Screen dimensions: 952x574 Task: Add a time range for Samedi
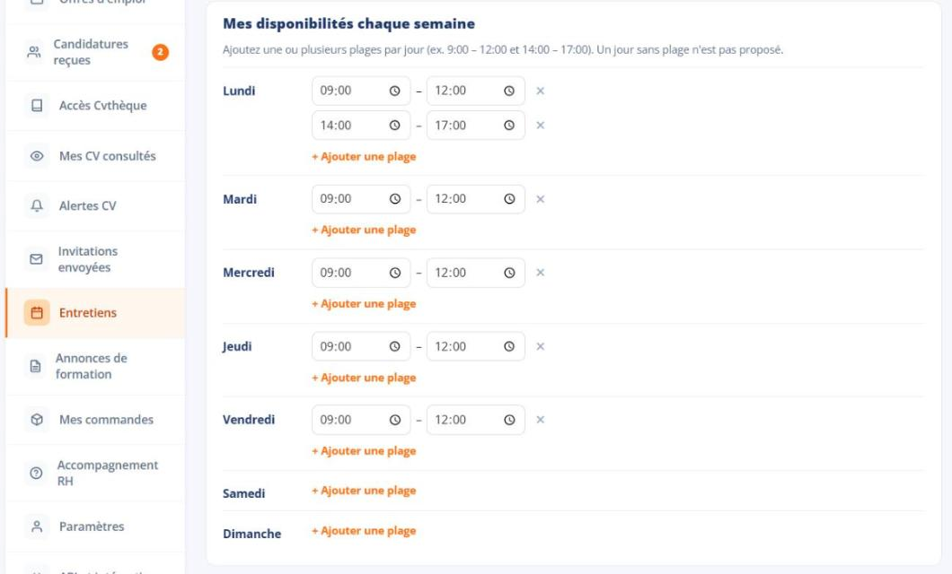point(364,491)
